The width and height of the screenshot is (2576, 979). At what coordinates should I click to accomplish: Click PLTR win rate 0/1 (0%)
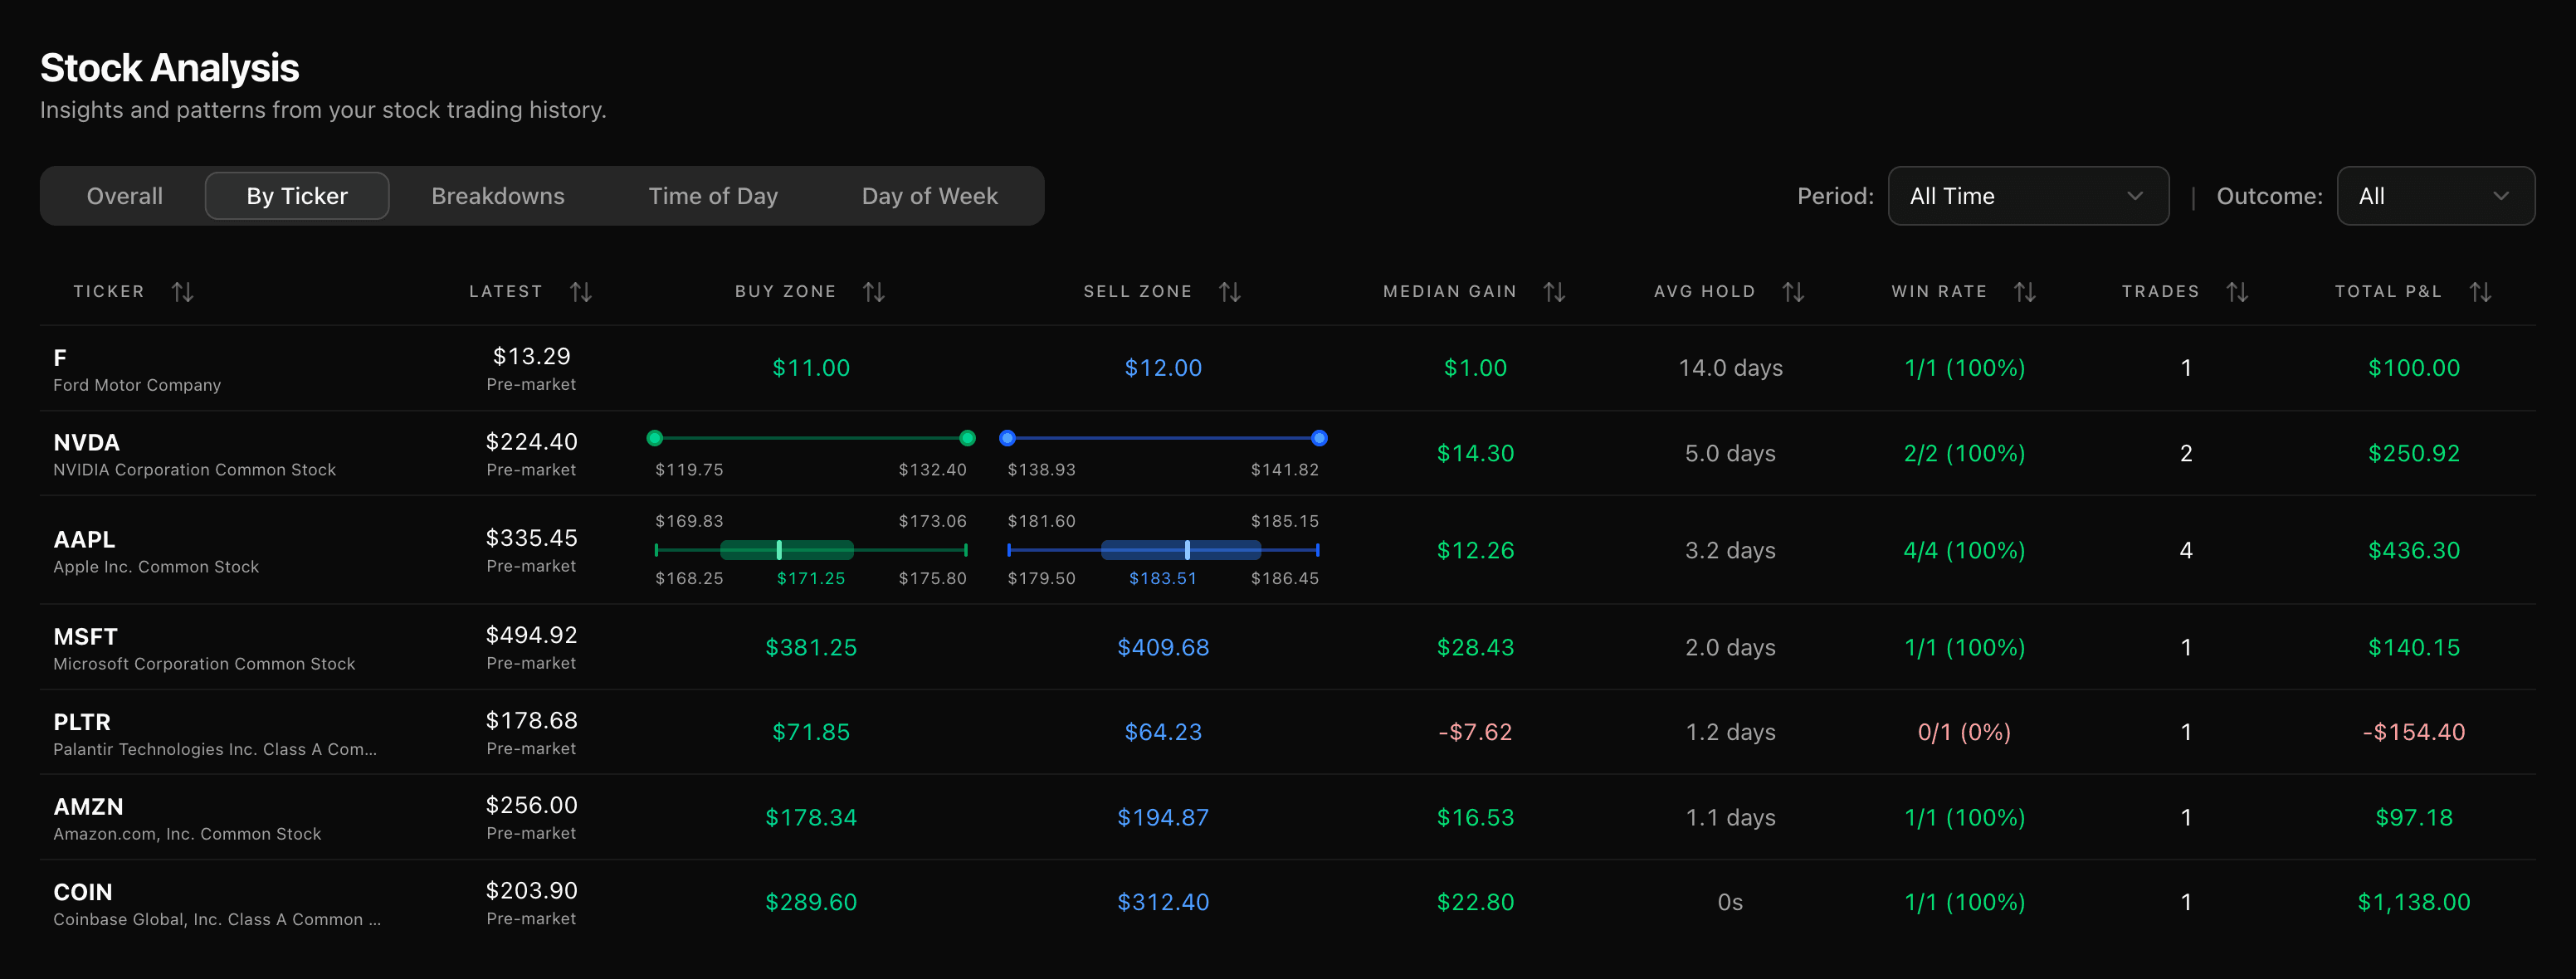click(x=1964, y=732)
